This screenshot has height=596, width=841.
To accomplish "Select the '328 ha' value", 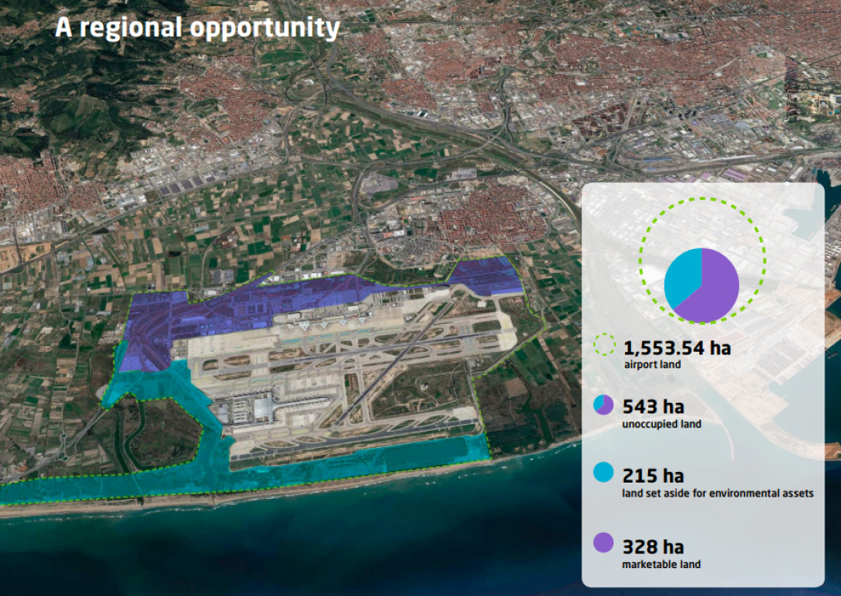I will [x=653, y=547].
